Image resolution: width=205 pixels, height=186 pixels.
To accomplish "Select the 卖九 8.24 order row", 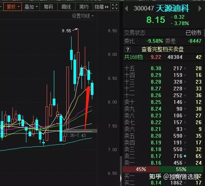I will pos(163,109).
